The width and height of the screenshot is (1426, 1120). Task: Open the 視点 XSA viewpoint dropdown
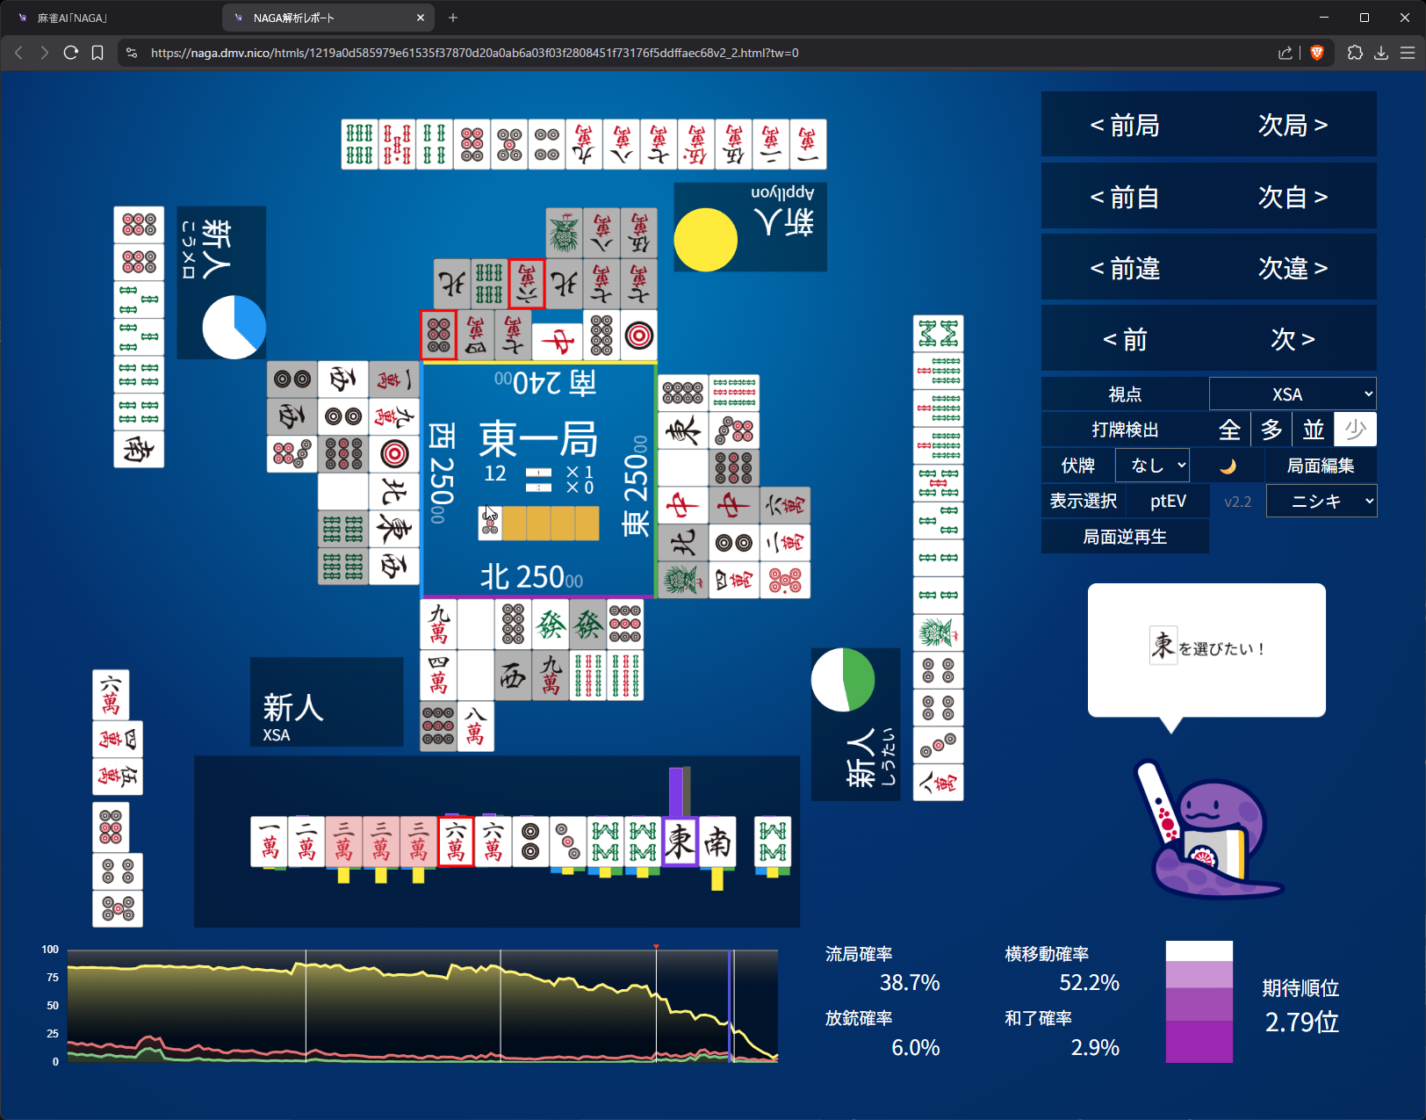click(1292, 394)
